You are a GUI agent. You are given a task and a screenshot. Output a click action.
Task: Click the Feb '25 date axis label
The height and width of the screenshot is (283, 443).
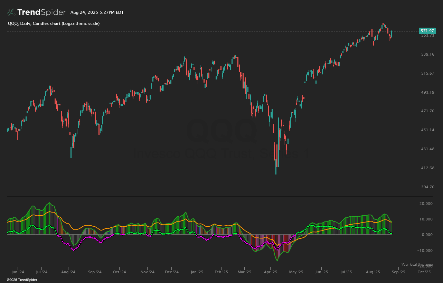coord(221,272)
